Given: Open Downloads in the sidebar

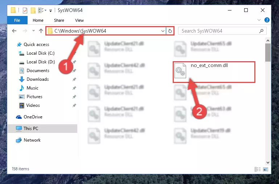Looking at the screenshot, I should pos(38,79).
